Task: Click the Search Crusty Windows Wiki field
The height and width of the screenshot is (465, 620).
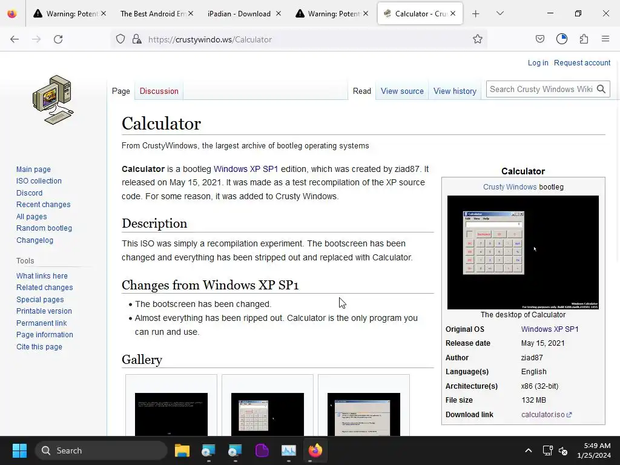Action: (541, 90)
